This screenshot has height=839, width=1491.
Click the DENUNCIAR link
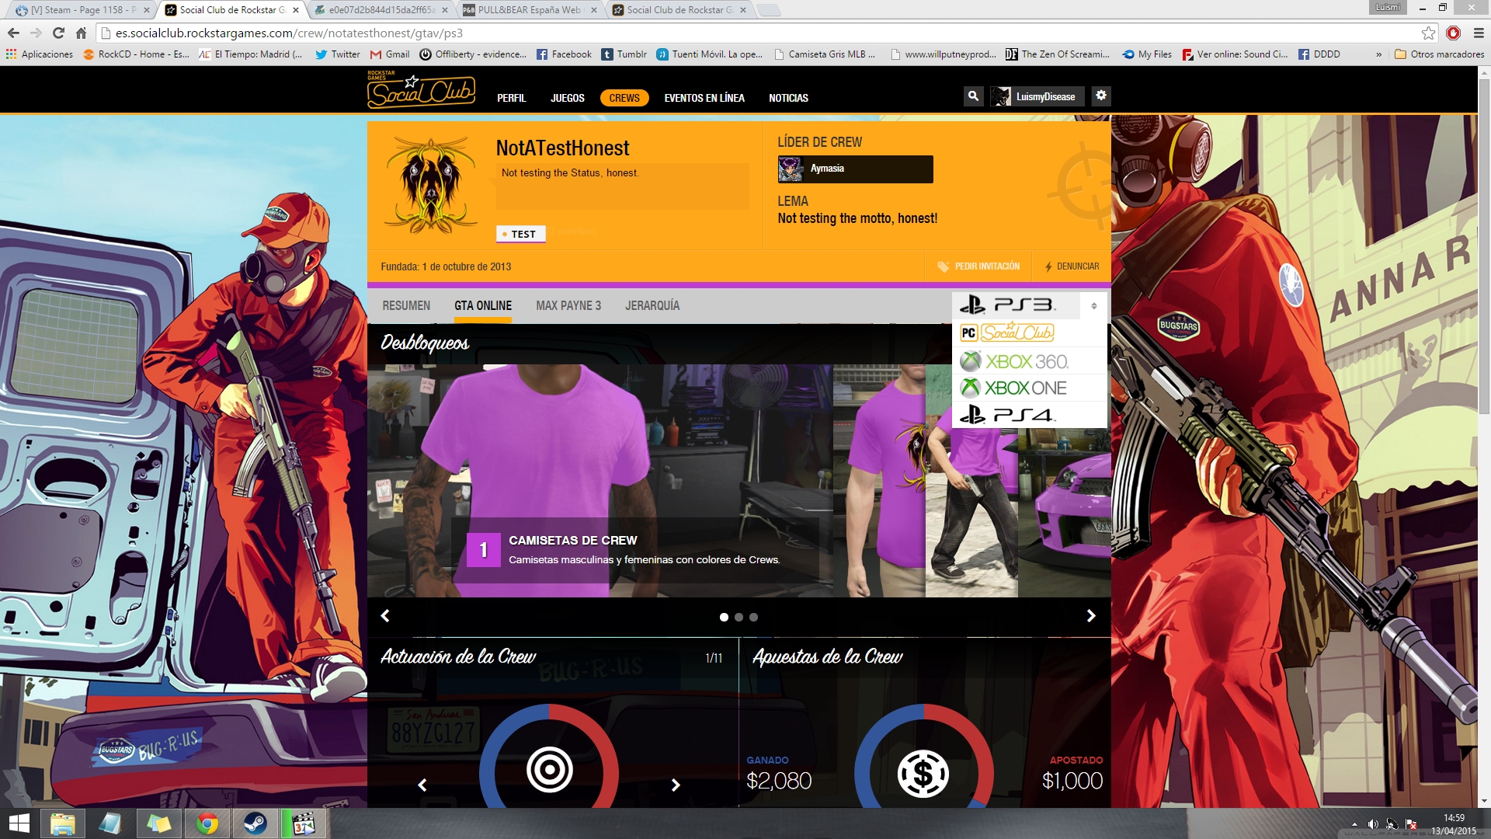(x=1072, y=266)
